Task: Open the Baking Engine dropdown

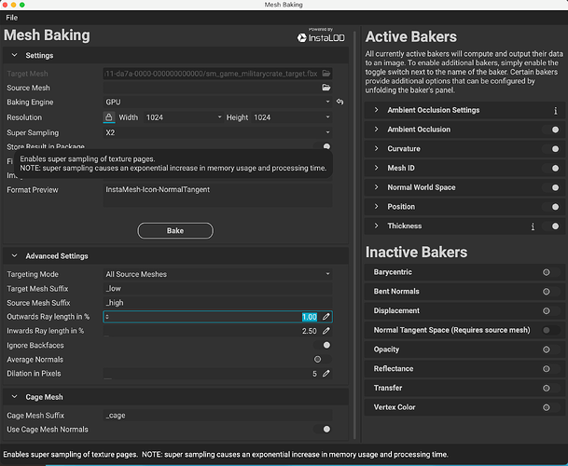Action: (216, 102)
